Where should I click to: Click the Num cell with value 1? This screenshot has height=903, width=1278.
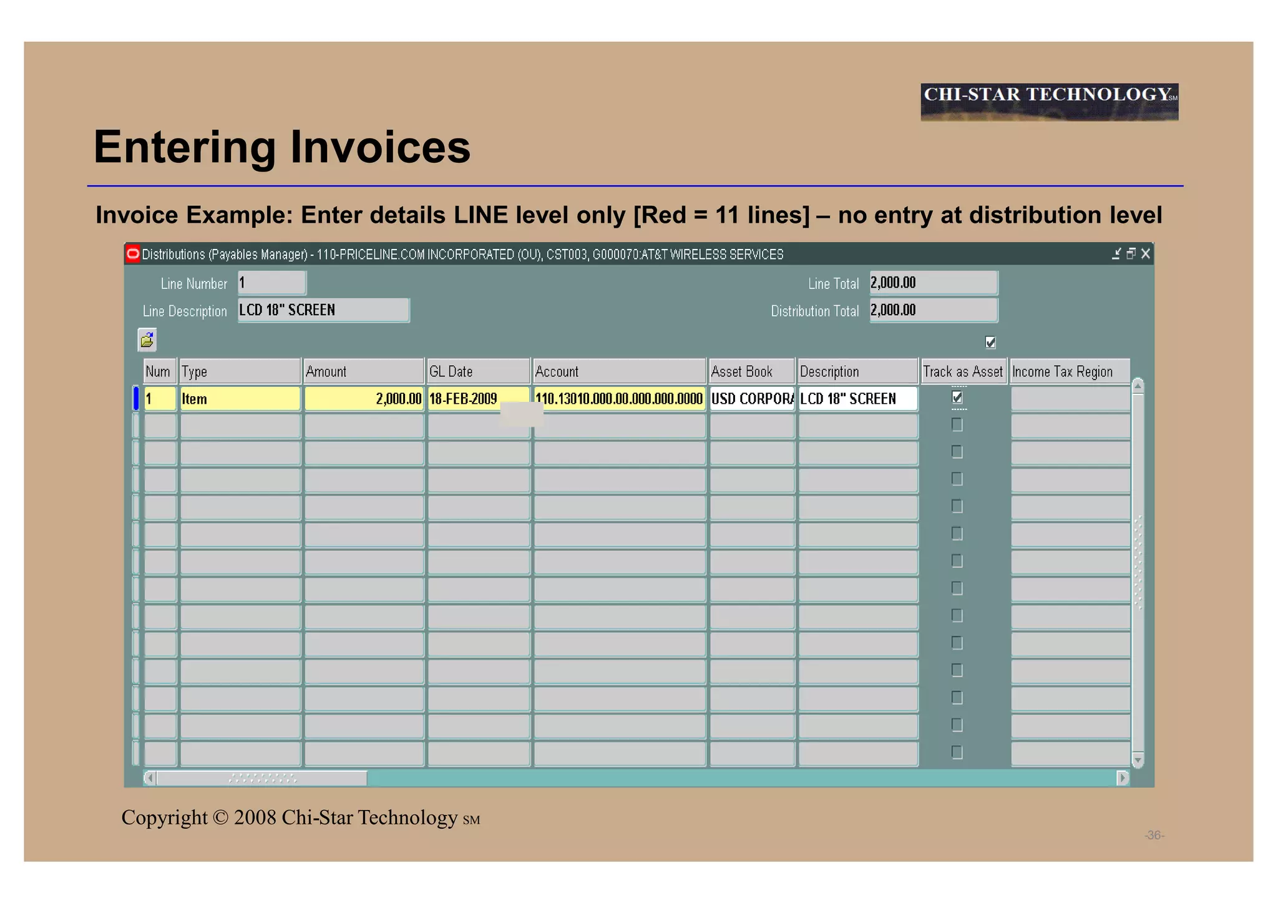(x=160, y=399)
